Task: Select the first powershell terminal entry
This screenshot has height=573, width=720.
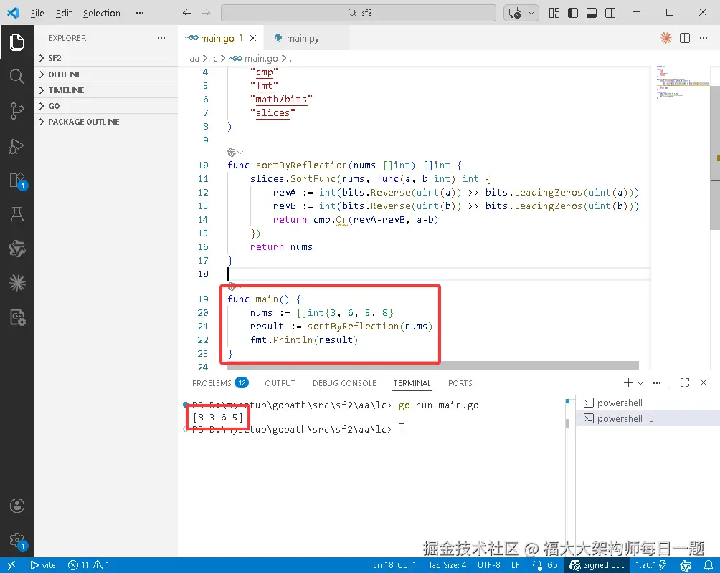Action: pyautogui.click(x=648, y=403)
